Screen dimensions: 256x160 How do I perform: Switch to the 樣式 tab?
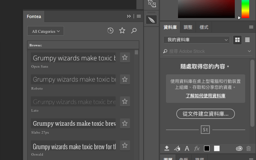click(x=204, y=27)
